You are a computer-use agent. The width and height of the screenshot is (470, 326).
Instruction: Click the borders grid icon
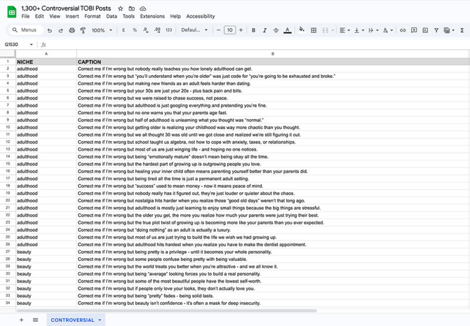(314, 30)
